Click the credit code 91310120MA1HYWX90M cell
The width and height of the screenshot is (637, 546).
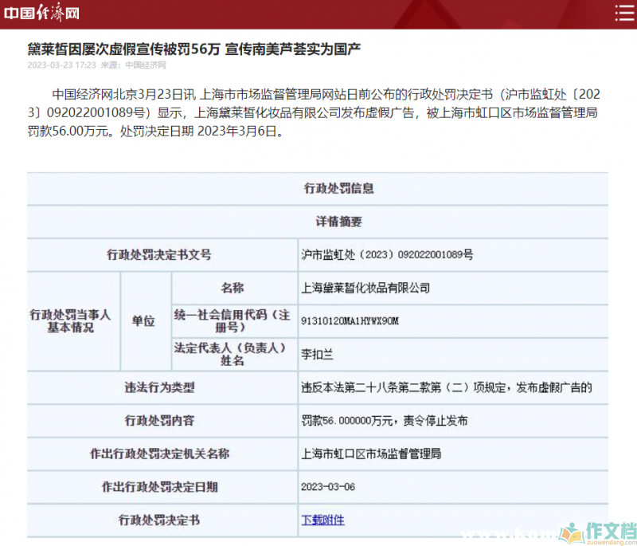point(350,320)
